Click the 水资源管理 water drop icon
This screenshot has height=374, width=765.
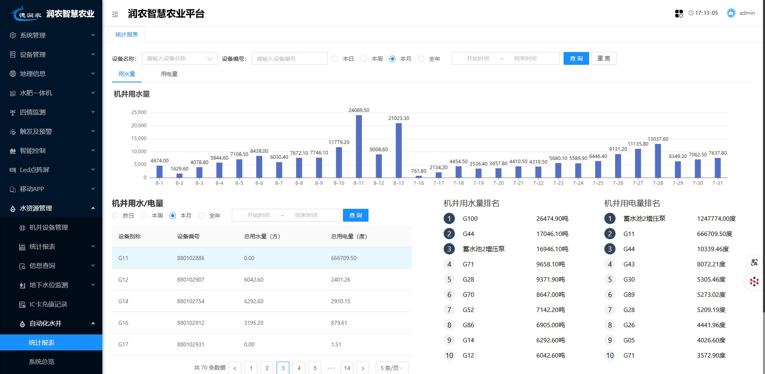[13, 208]
